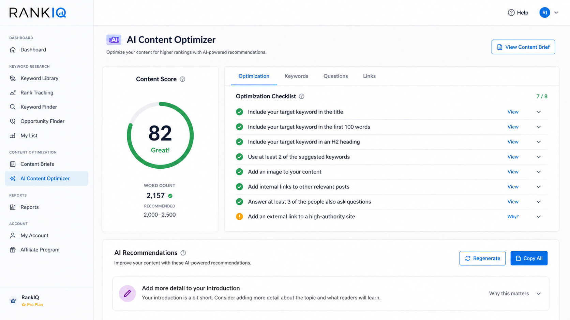Click the RankIQ logo
The width and height of the screenshot is (570, 320).
click(37, 13)
